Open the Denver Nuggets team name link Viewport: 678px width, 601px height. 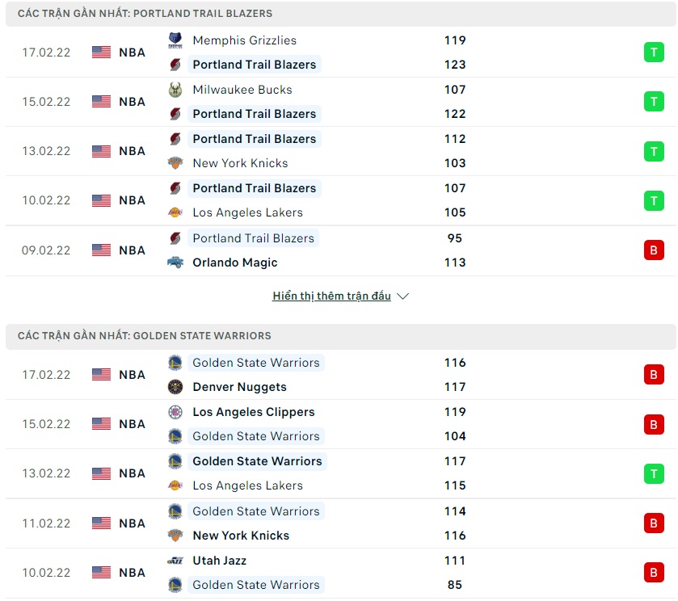click(239, 387)
